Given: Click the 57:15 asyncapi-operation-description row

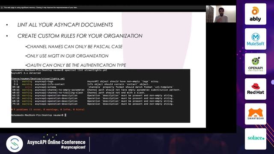Looking at the screenshot, I should point(93,98).
